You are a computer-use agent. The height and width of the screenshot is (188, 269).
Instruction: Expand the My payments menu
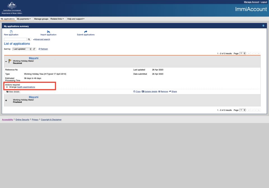[x=24, y=19]
